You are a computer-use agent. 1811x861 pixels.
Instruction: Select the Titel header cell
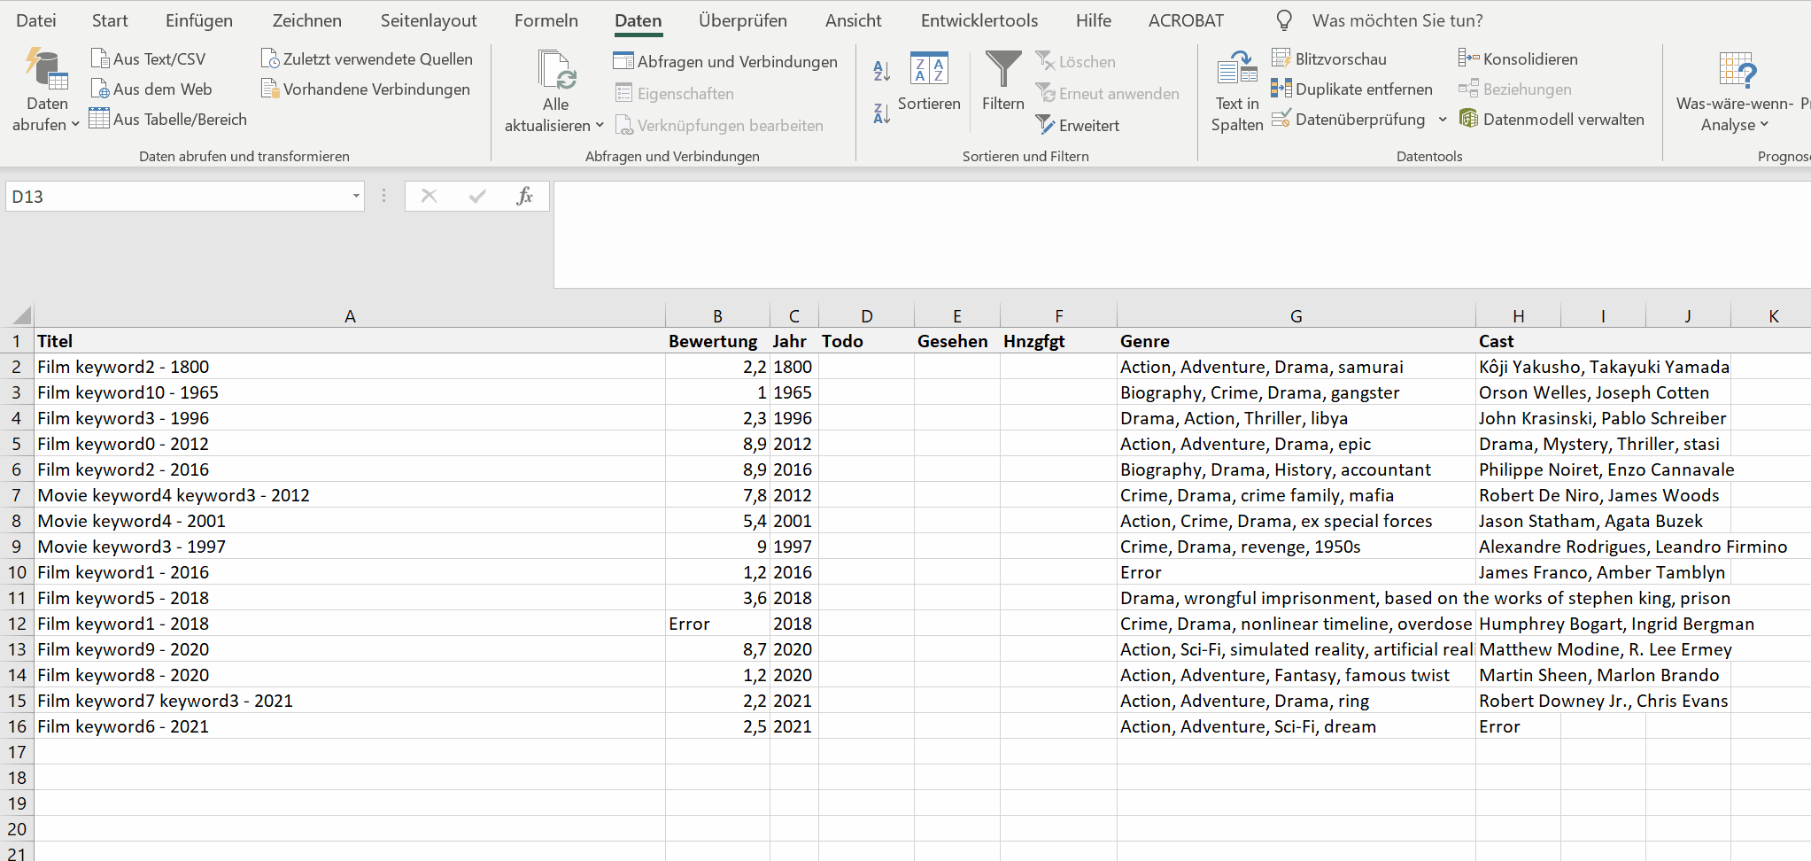(350, 341)
